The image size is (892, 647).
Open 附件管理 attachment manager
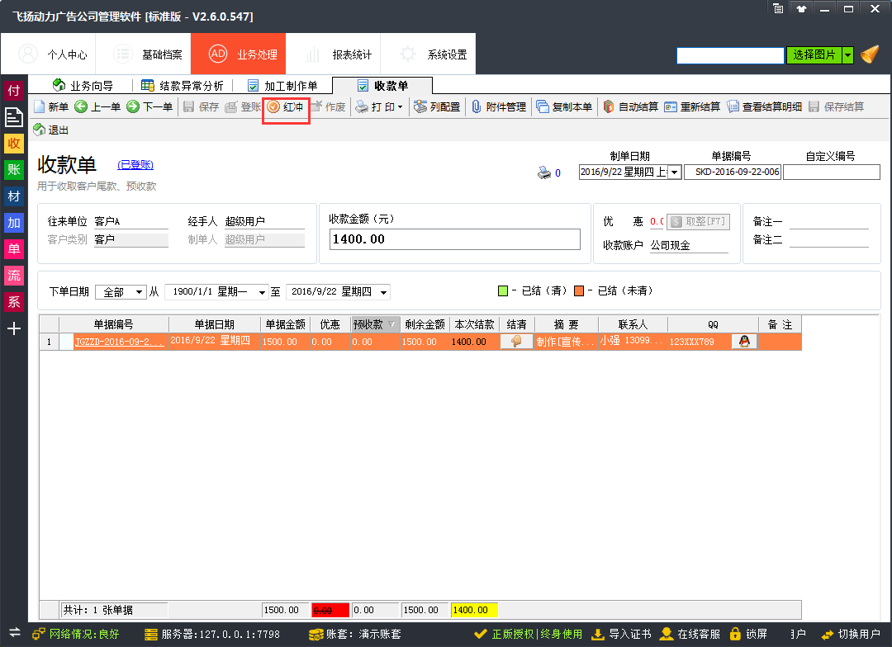coord(499,107)
